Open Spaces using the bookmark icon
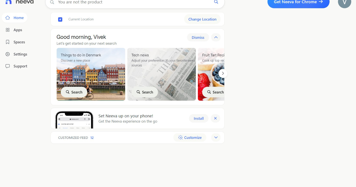Image resolution: width=356 pixels, height=187 pixels. click(x=7, y=42)
